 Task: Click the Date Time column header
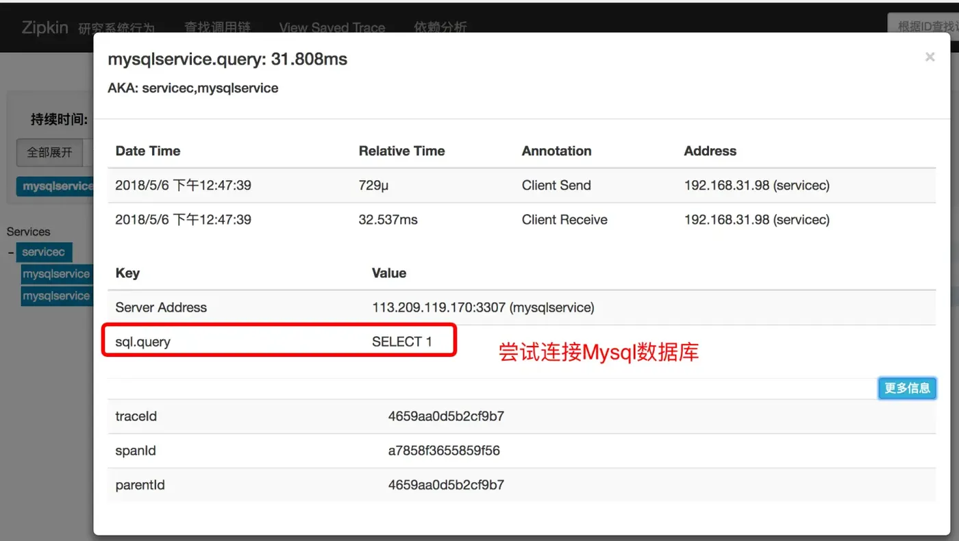tap(148, 151)
